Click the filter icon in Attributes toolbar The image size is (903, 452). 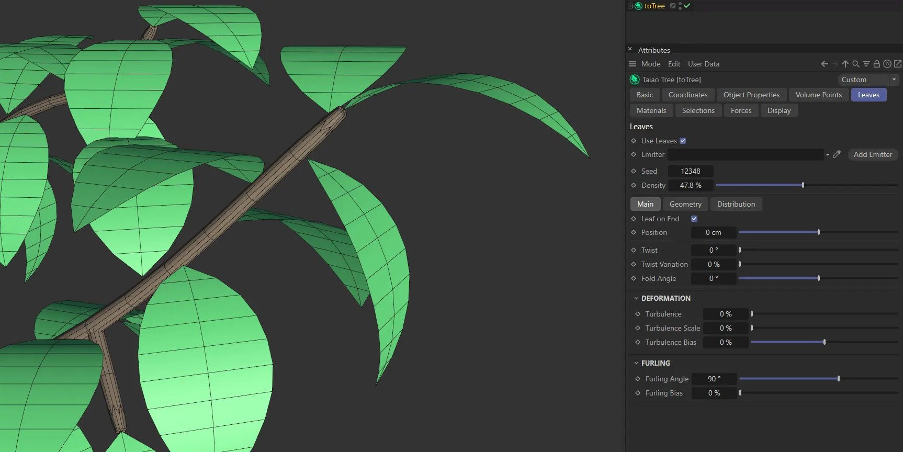coord(866,64)
